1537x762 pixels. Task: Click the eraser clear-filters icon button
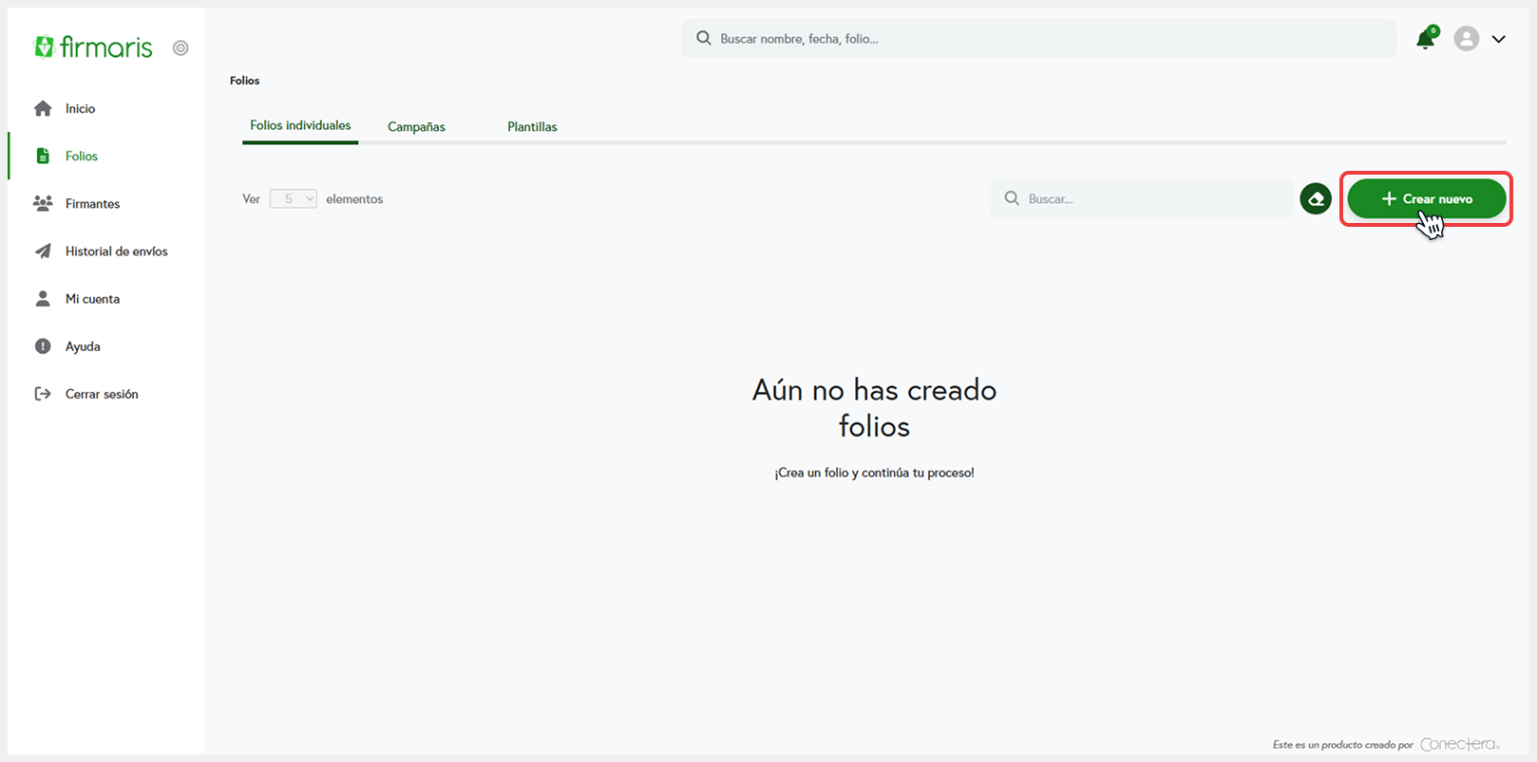(1315, 199)
